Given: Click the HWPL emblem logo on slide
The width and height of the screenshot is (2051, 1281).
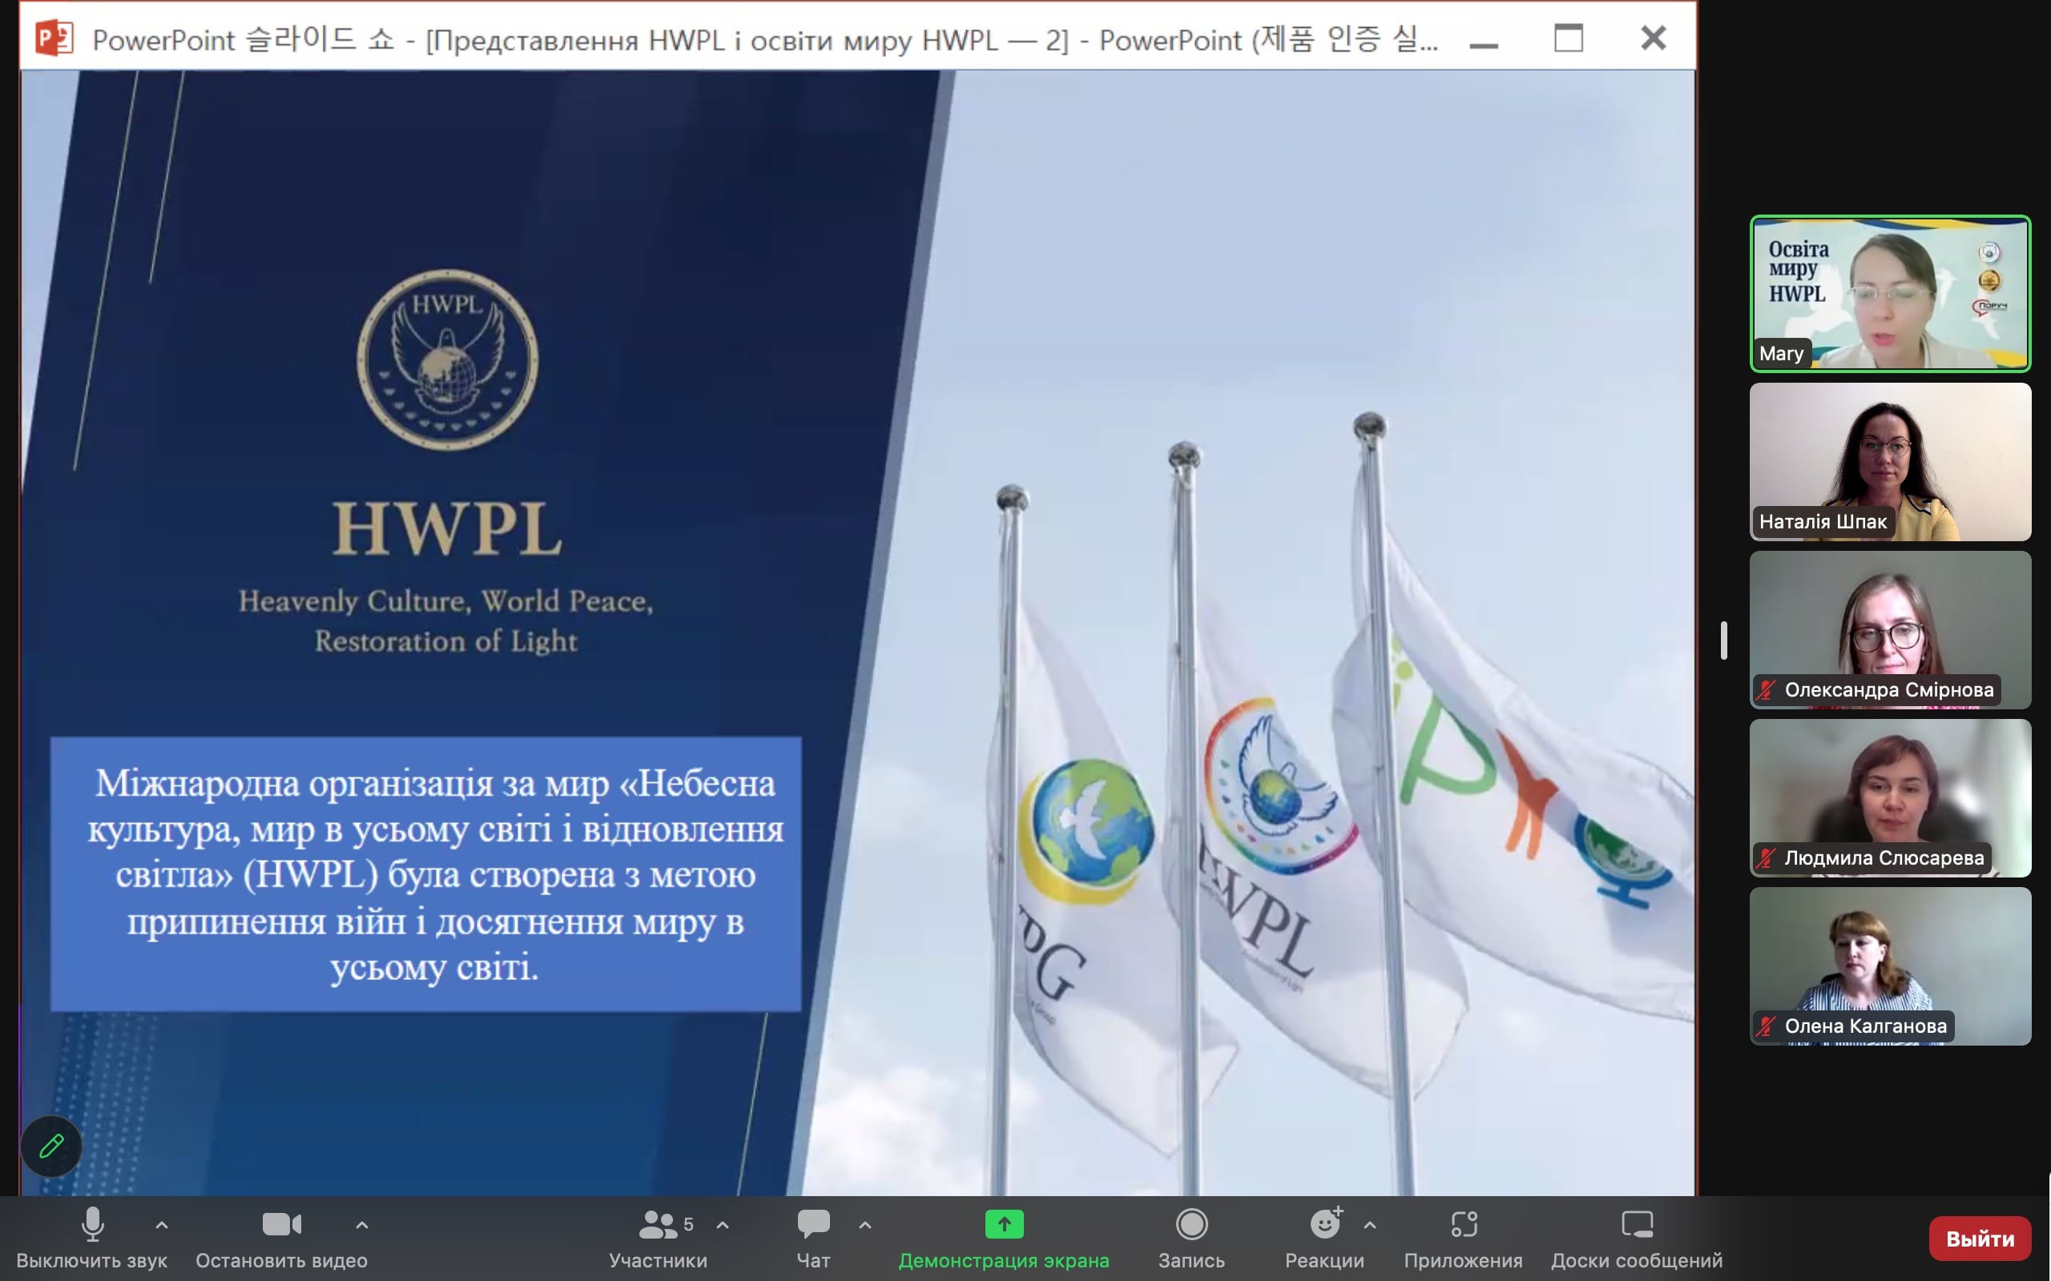Looking at the screenshot, I should [448, 360].
